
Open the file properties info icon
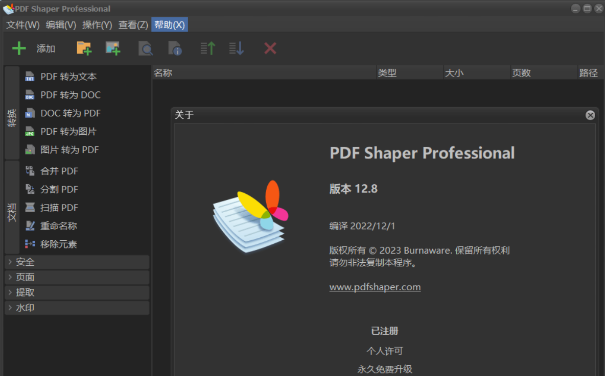click(175, 48)
